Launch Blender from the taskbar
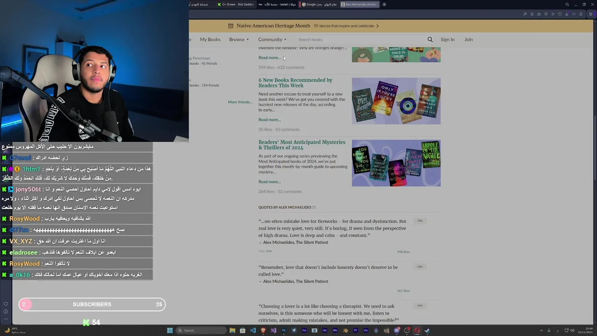This screenshot has height=336, width=597. click(x=345, y=330)
